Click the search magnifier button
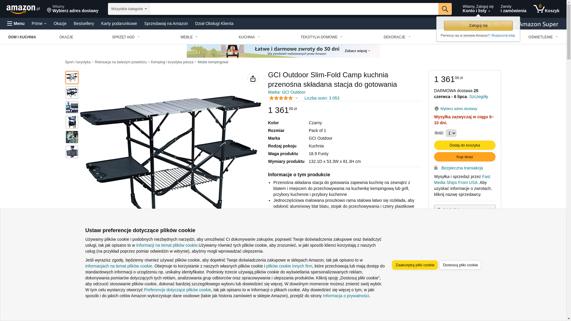The image size is (571, 321). tap(445, 9)
